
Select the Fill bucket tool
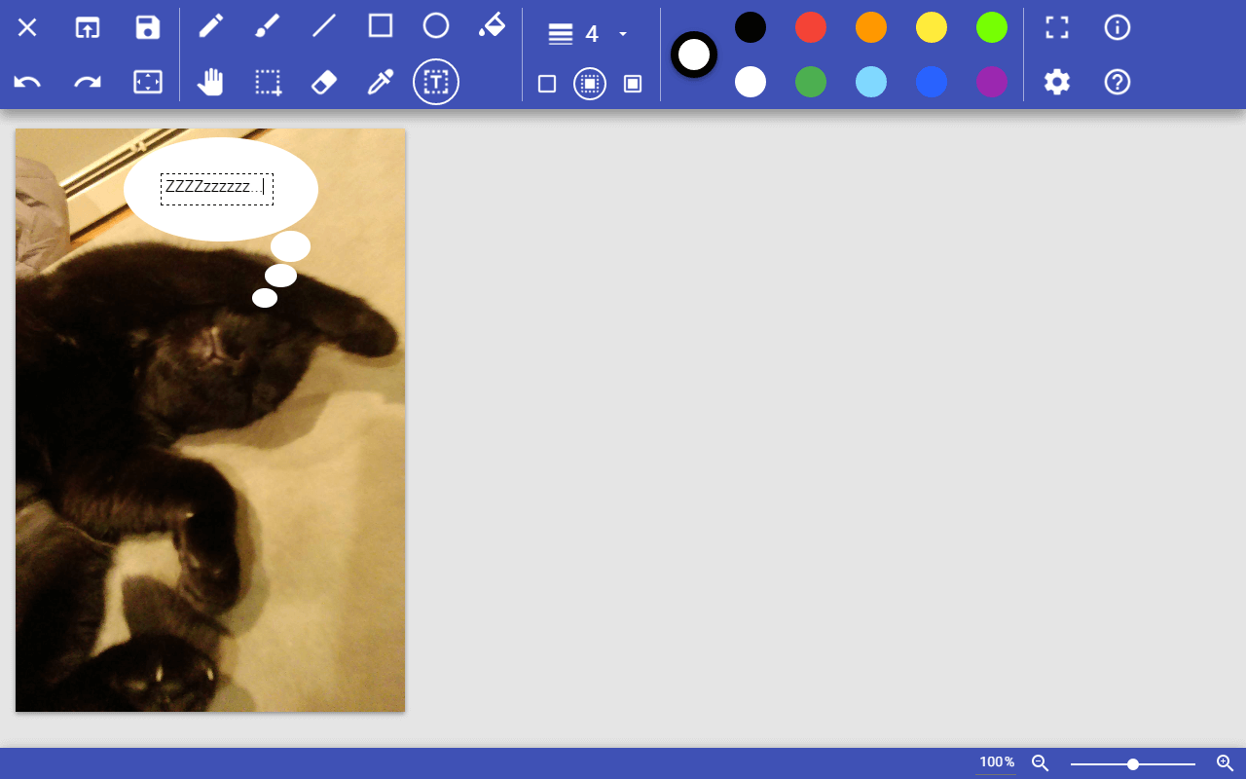(x=493, y=27)
